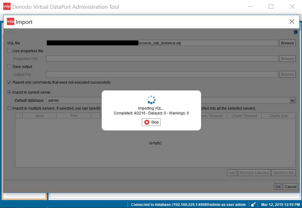Cancel the Import dialog
Screen dimensions: 302x208
(291, 187)
